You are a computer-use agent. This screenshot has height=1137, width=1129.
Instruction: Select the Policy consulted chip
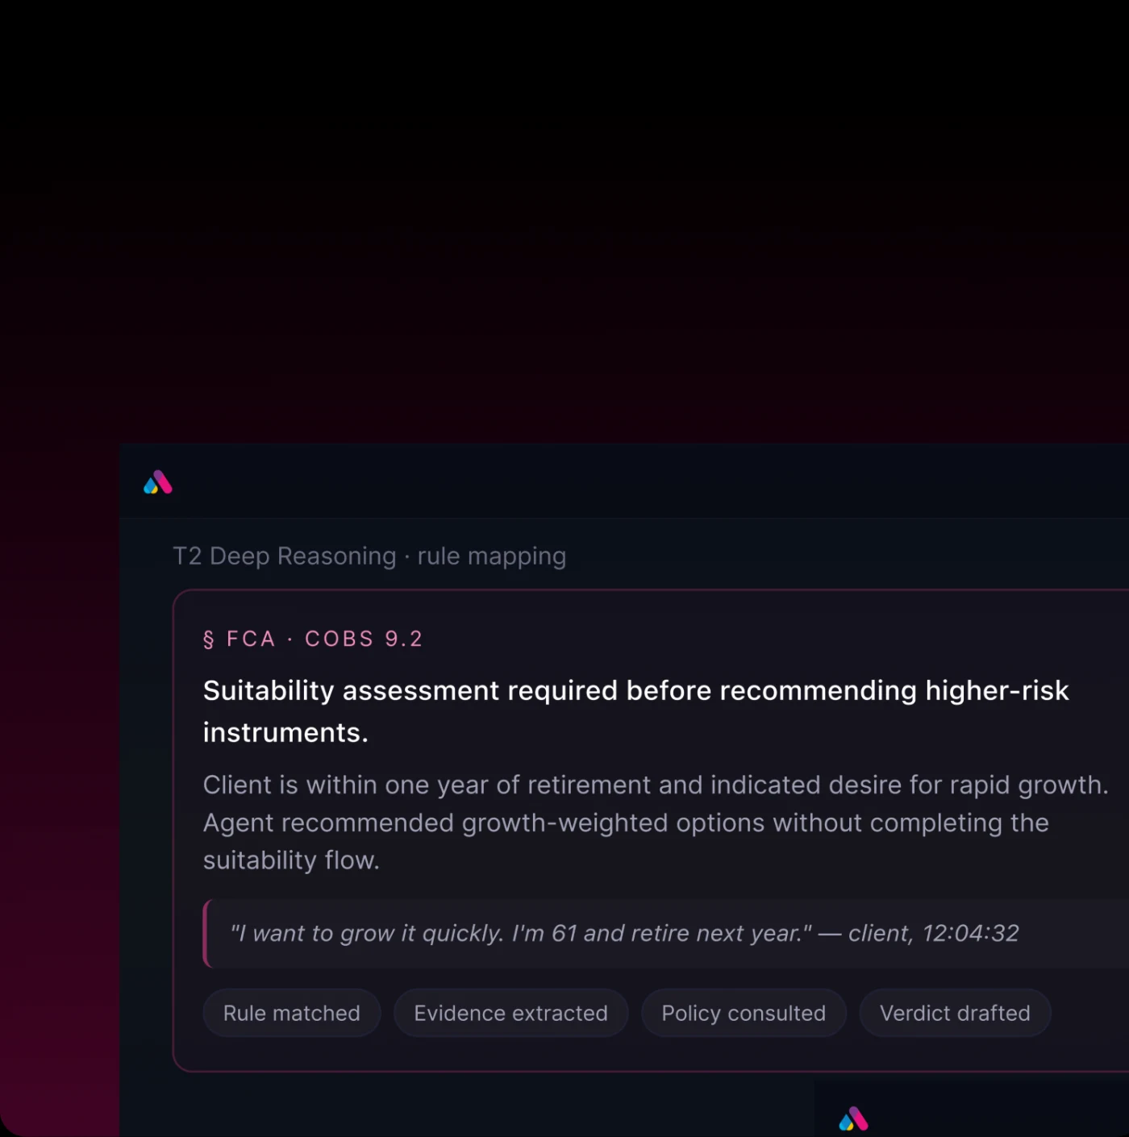coord(744,1013)
